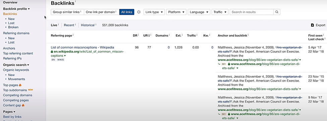Switch to One link per domain
The height and width of the screenshot is (121, 327).
tap(102, 12)
